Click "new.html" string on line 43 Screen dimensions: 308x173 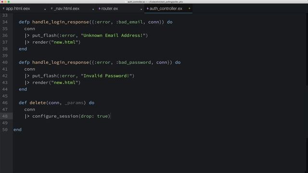tap(64, 83)
